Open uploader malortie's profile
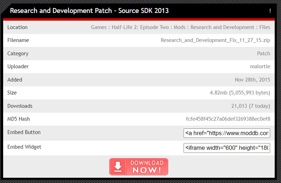The height and width of the screenshot is (183, 281). point(260,66)
